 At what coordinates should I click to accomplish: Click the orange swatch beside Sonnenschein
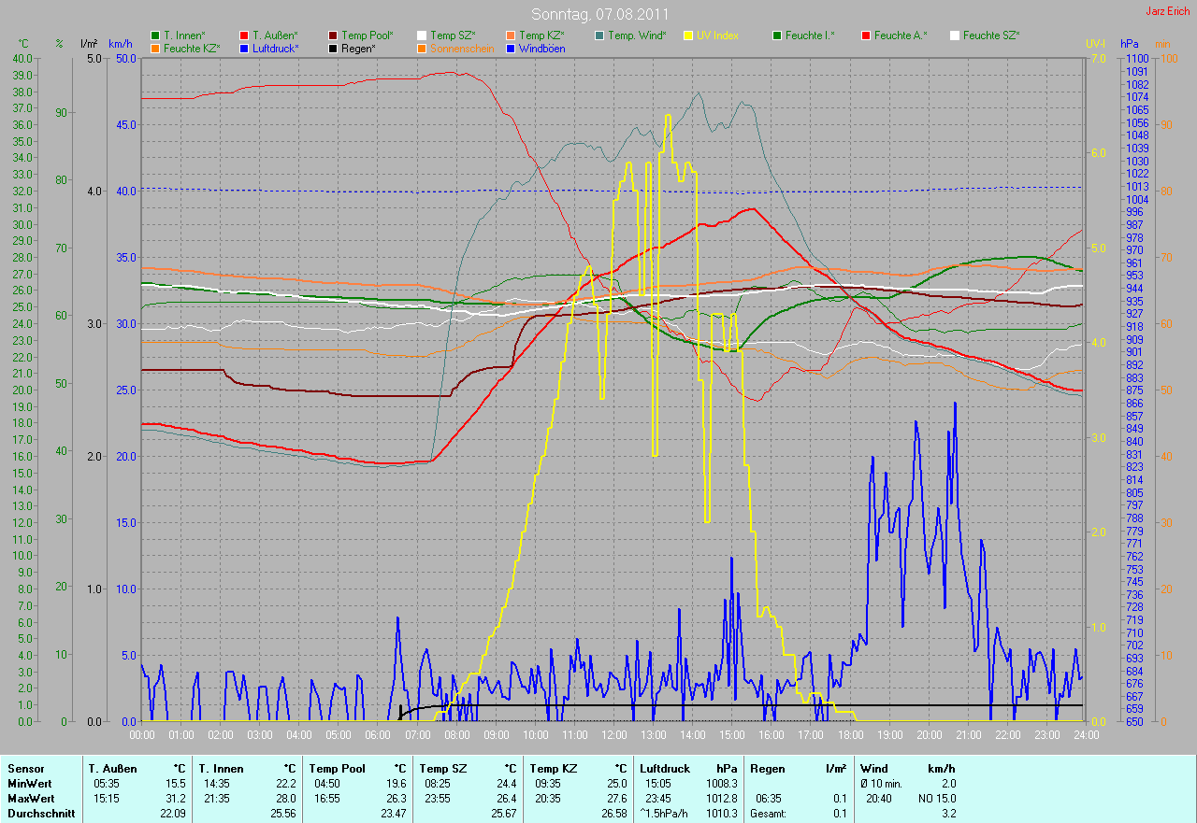click(422, 48)
